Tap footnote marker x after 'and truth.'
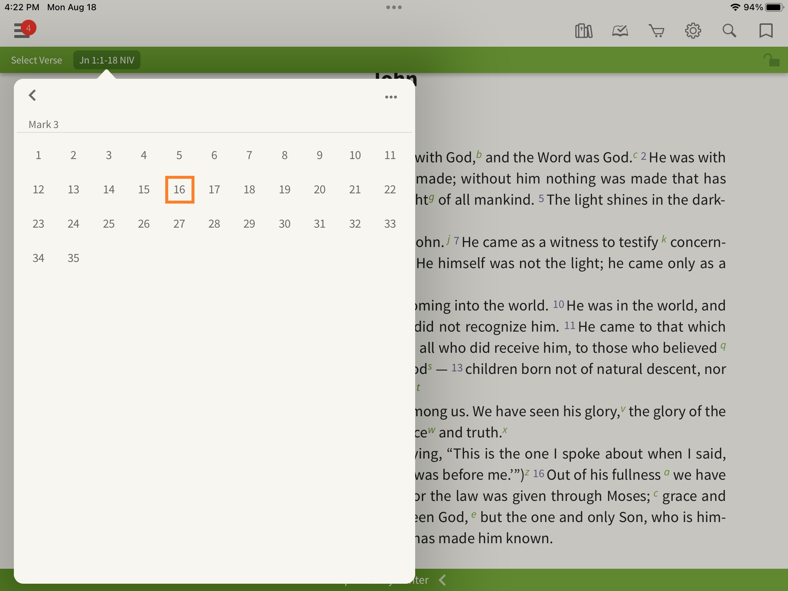The width and height of the screenshot is (788, 591). point(505,430)
